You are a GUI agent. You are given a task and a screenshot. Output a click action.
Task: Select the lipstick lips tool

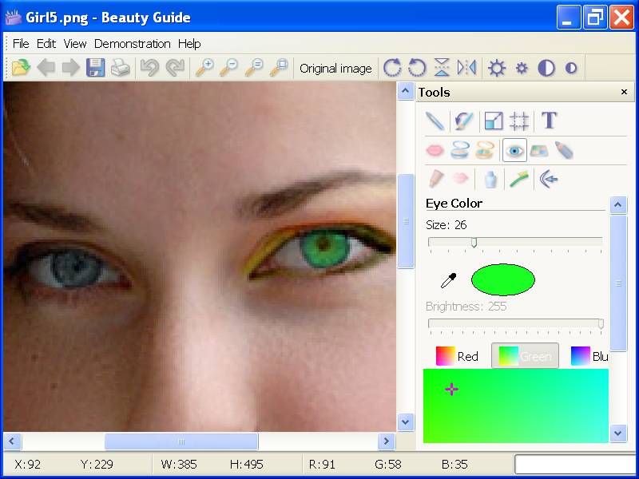(x=435, y=150)
